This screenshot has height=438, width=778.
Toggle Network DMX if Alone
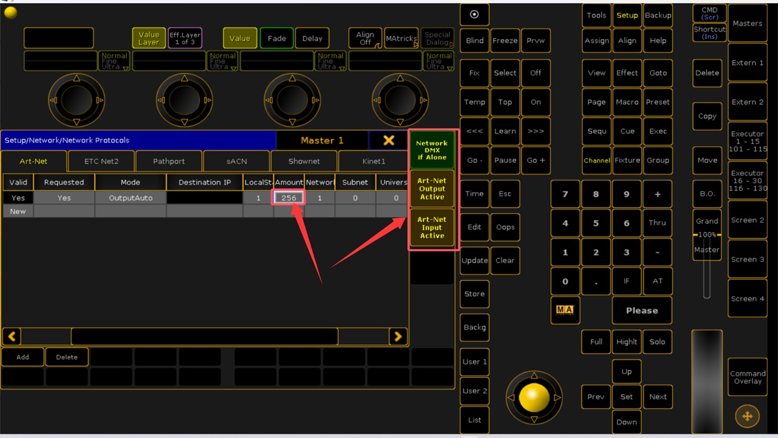pyautogui.click(x=432, y=150)
